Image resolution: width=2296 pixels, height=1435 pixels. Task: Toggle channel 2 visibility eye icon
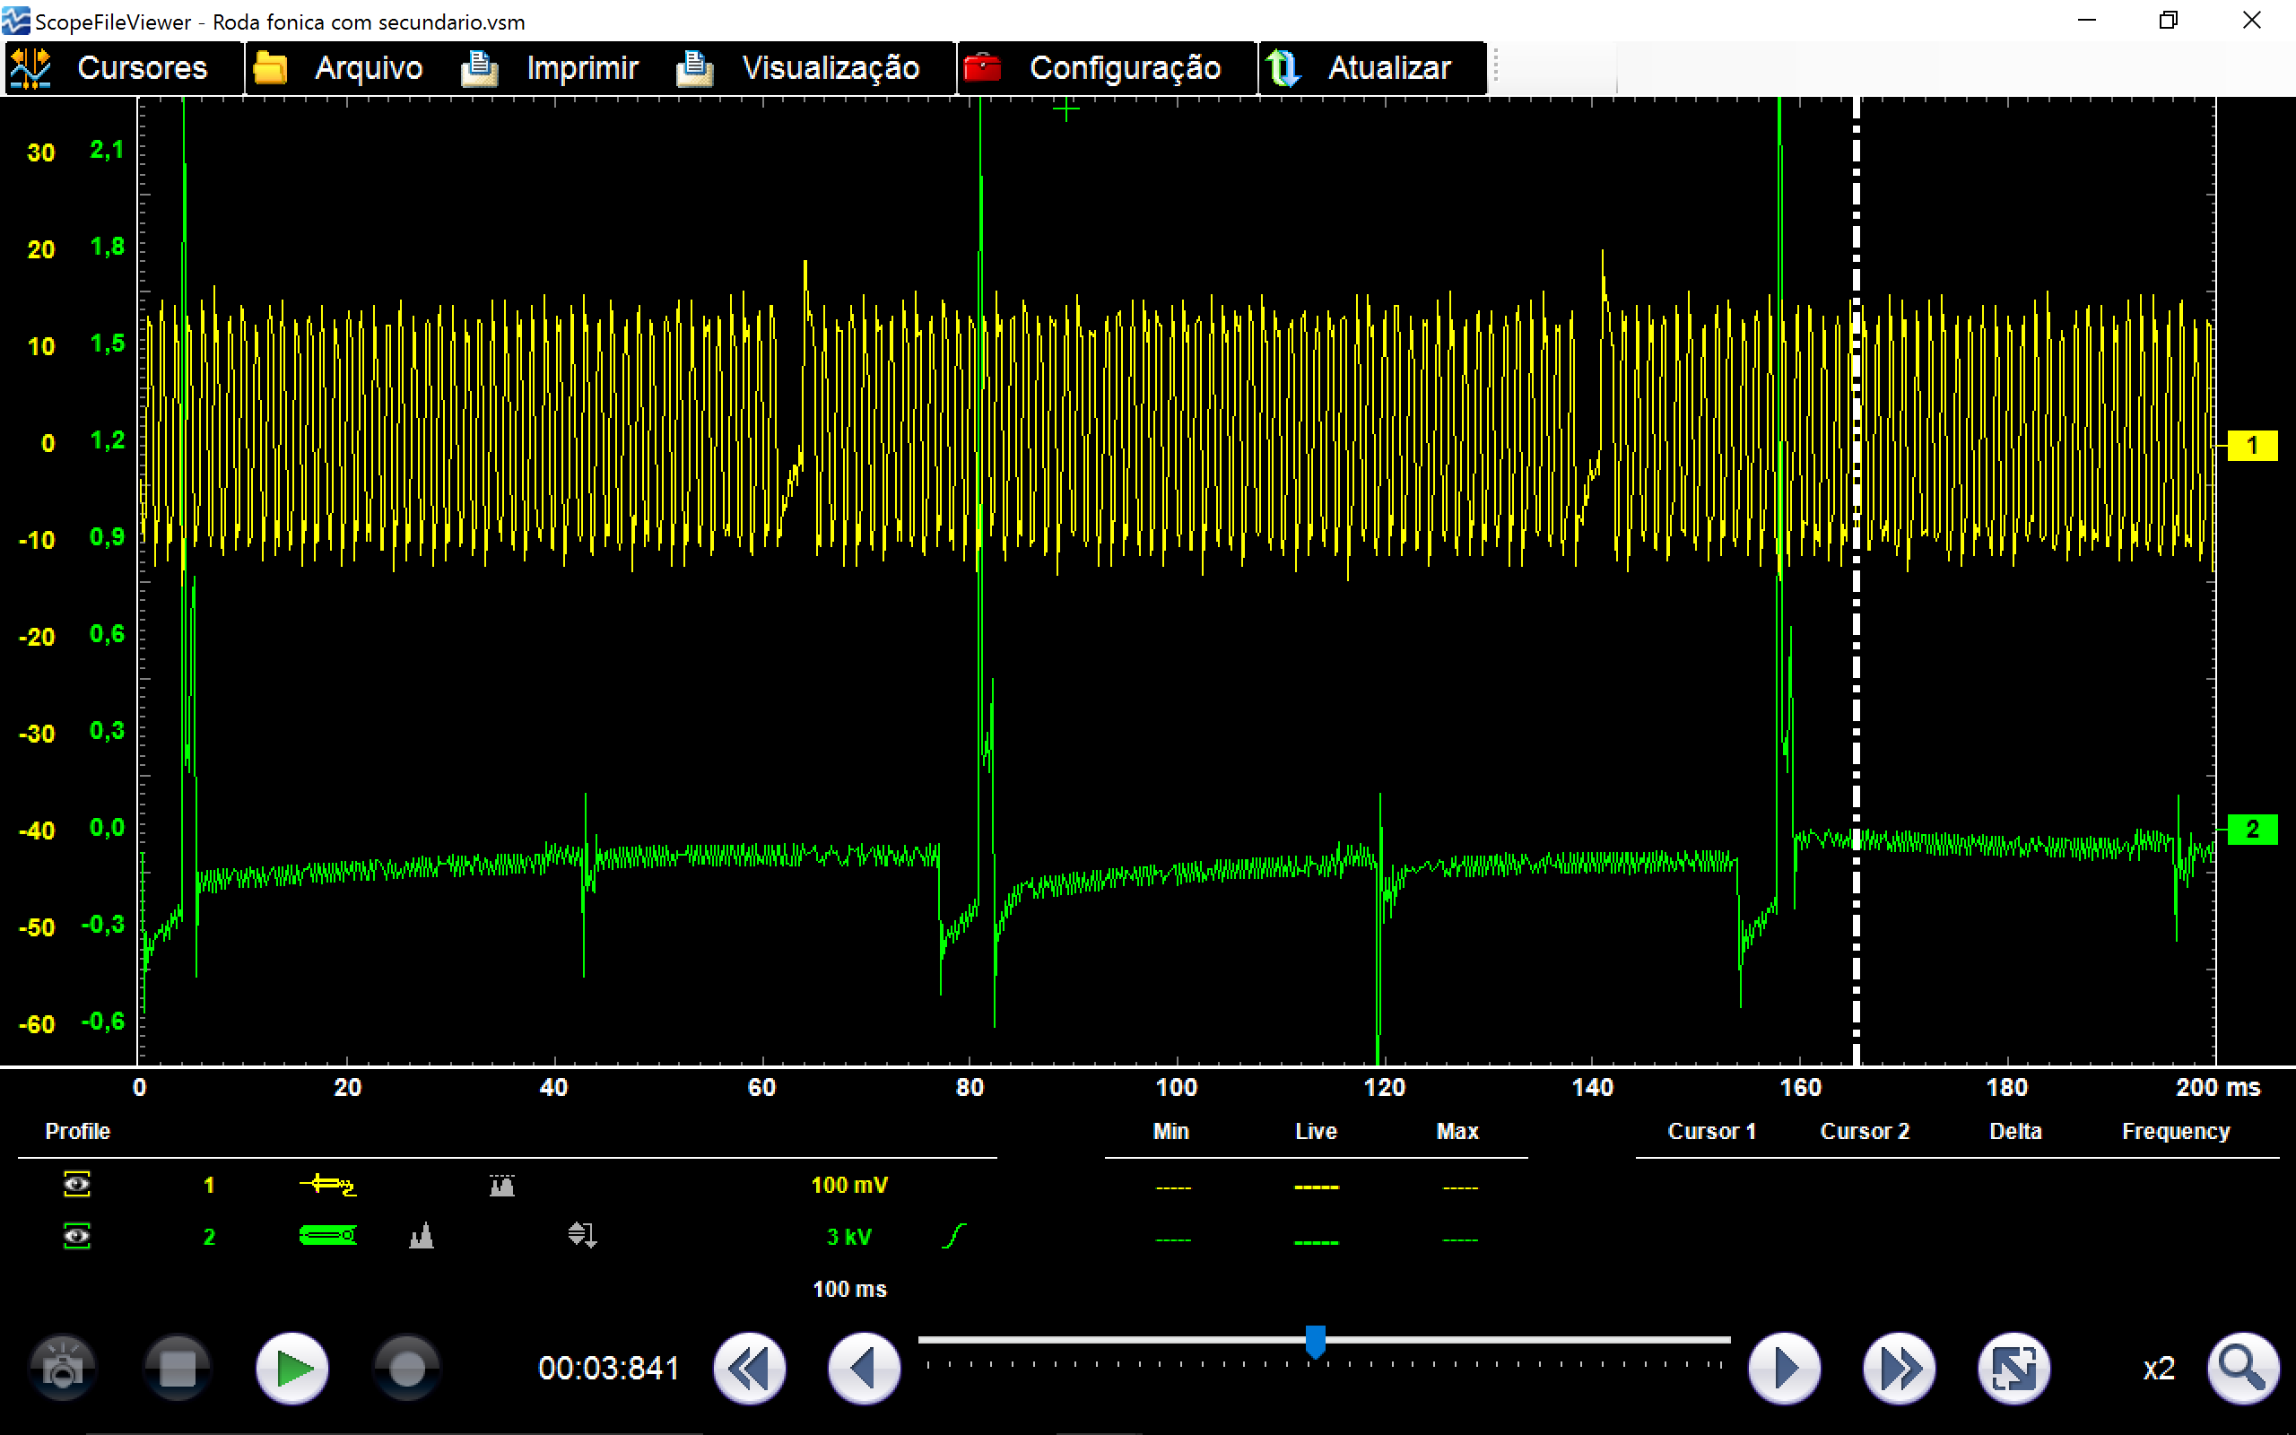coord(77,1236)
